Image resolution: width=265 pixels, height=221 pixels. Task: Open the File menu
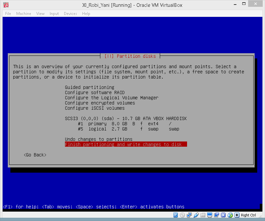click(8, 14)
